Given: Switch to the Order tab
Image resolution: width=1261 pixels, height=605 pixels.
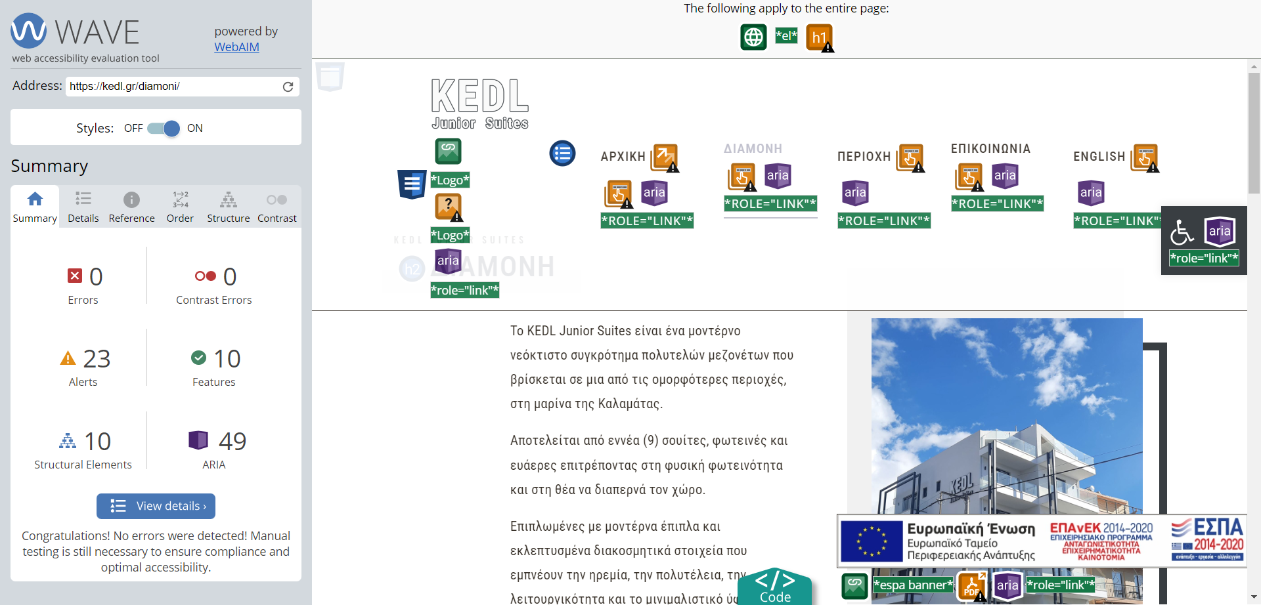Looking at the screenshot, I should tap(180, 207).
